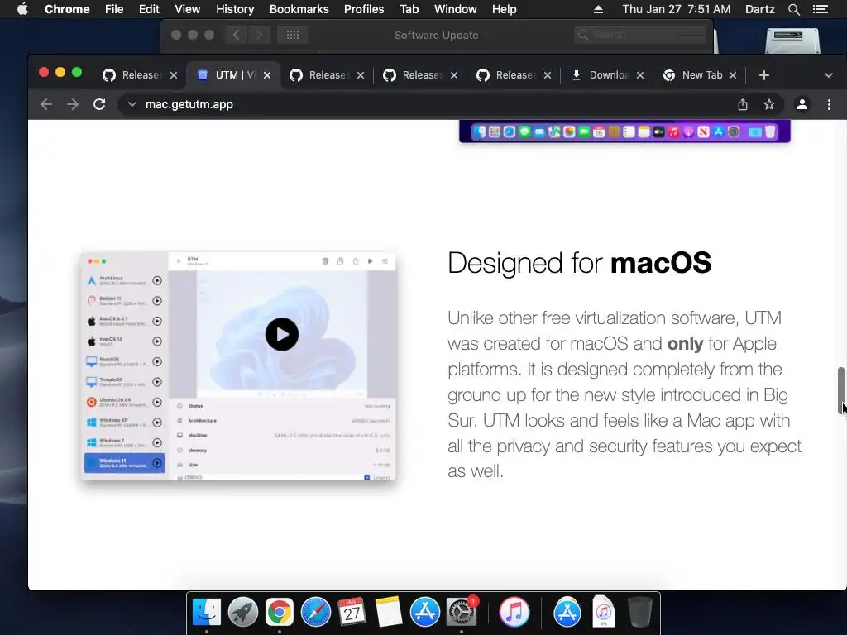Open Safari from the Dock
Image resolution: width=847 pixels, height=635 pixels.
click(315, 612)
